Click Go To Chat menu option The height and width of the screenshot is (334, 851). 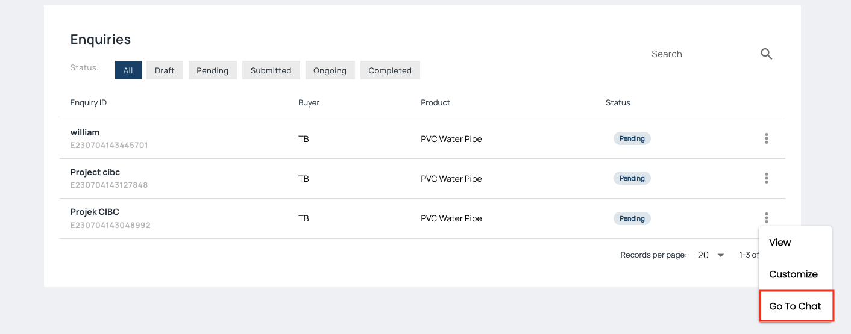tap(795, 306)
